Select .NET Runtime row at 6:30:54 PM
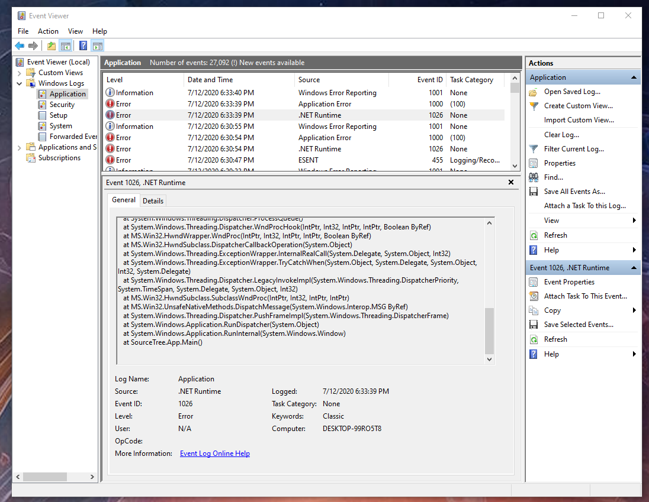This screenshot has height=502, width=649. 303,149
